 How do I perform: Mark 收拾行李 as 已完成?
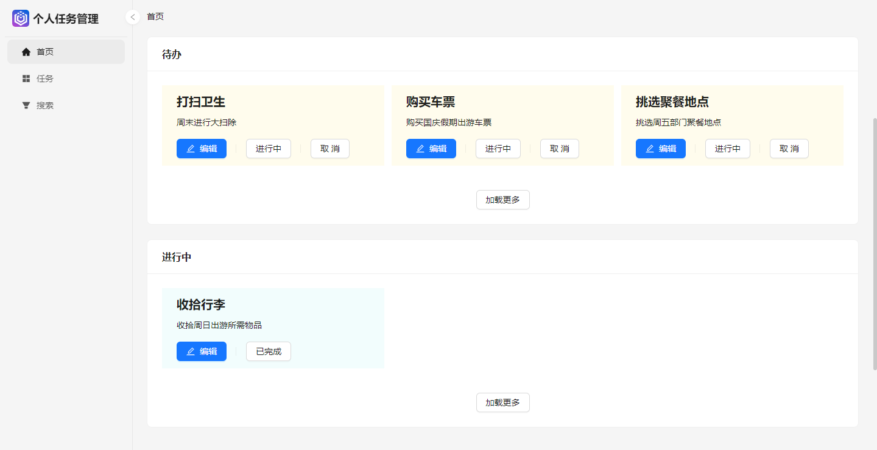pyautogui.click(x=268, y=351)
